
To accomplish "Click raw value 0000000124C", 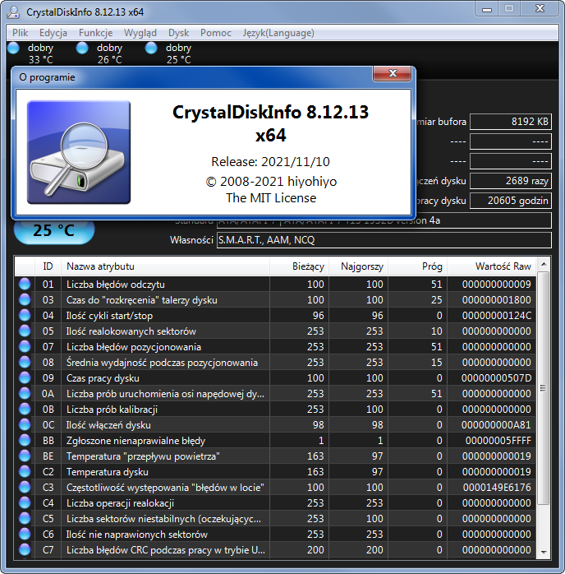I will (x=497, y=316).
